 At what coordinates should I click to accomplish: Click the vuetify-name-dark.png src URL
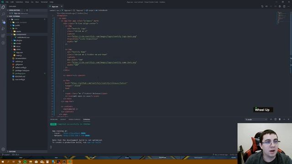tap(104, 62)
